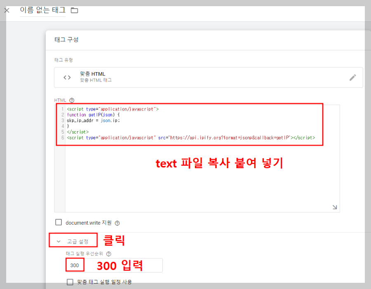Edit the tag name '이름 없는 태그'

tap(42, 10)
